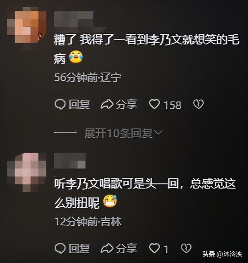The width and height of the screenshot is (248, 263).
Task: Click 回复 text on second comment
Action: click(x=79, y=248)
